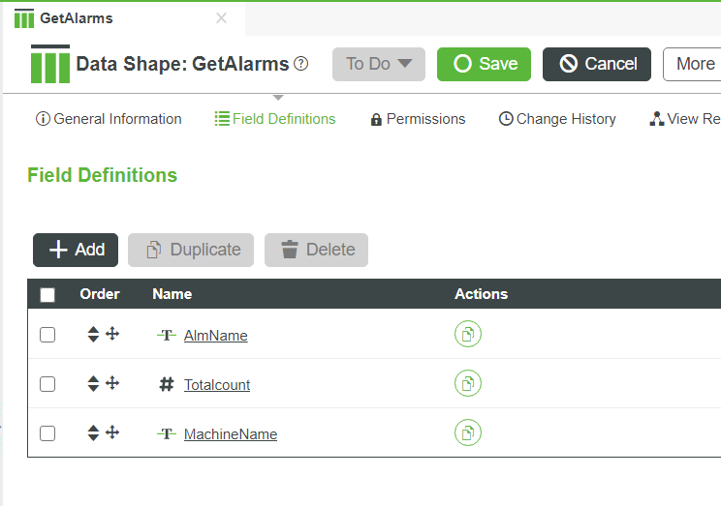Click the copy icon in MachineName row
This screenshot has height=506, width=721.
pyautogui.click(x=468, y=433)
